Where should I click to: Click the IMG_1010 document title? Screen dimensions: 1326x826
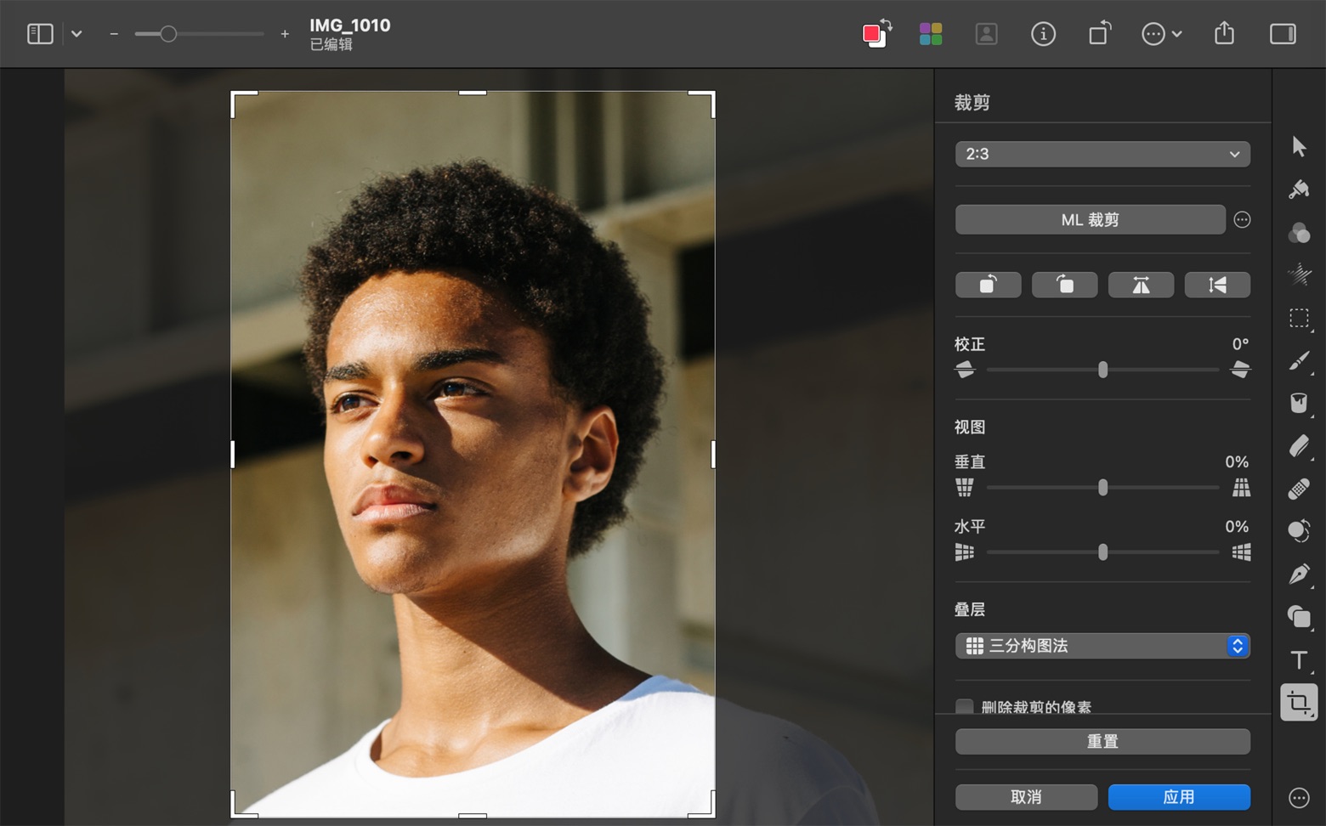[350, 25]
